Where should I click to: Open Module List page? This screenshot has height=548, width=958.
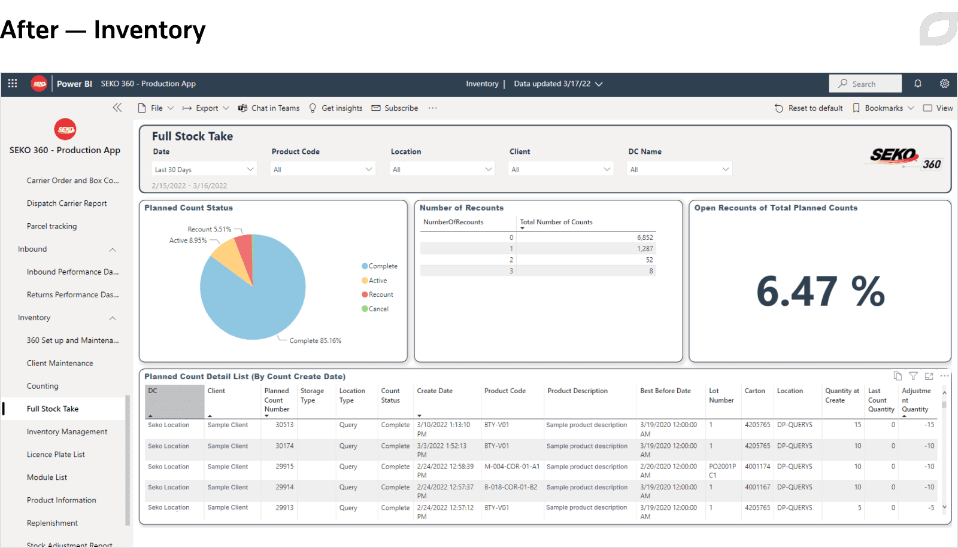click(47, 477)
